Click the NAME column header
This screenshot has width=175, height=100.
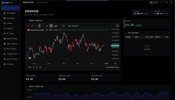tap(137, 37)
